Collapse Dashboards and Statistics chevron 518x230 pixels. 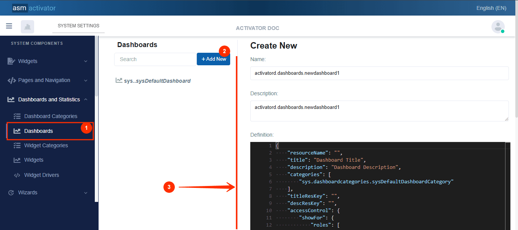tap(86, 99)
